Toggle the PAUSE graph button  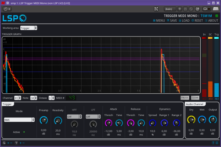pyautogui.click(x=185, y=98)
